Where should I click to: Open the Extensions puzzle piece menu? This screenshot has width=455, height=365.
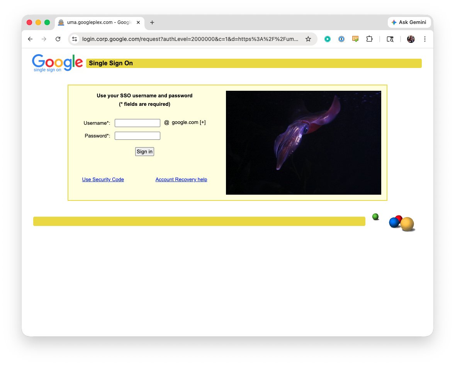coord(369,39)
